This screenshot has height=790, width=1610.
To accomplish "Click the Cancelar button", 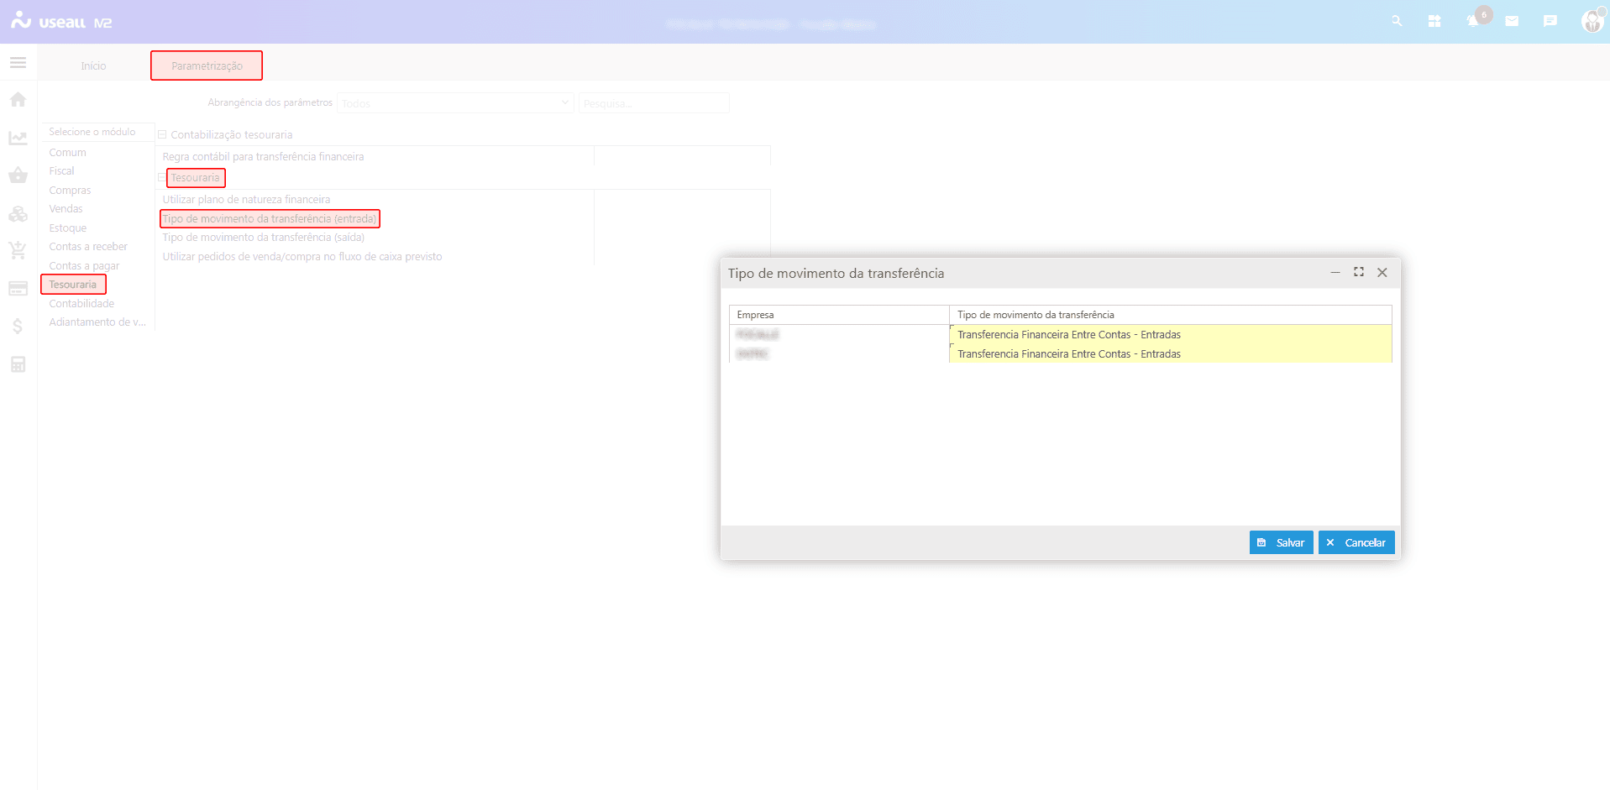I will coord(1356,542).
